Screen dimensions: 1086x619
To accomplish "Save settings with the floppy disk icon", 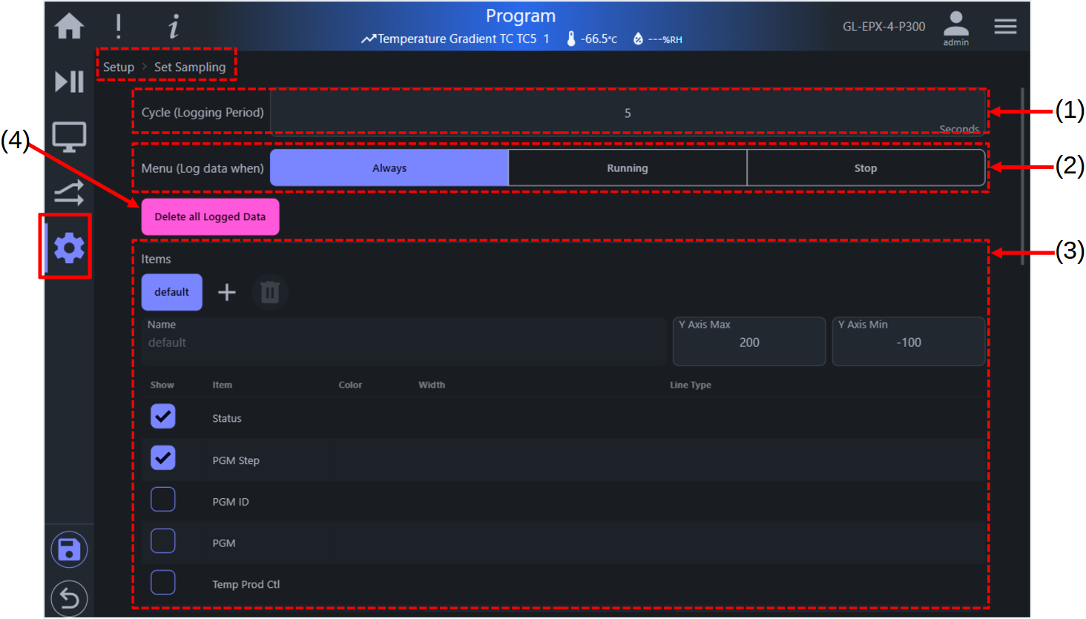I will pyautogui.click(x=69, y=550).
